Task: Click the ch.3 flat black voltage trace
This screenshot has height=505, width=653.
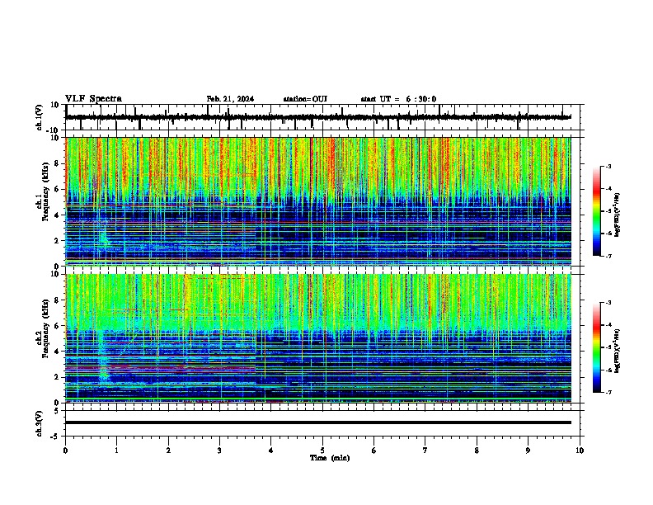Action: [x=318, y=422]
